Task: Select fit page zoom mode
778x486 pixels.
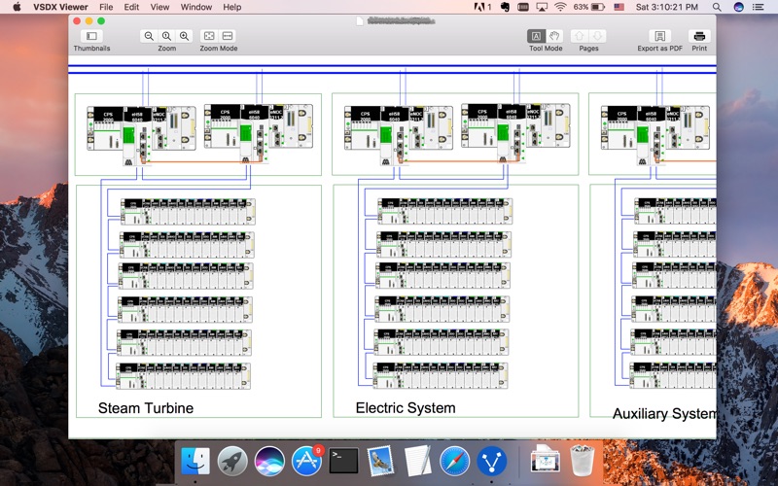Action: (x=209, y=36)
